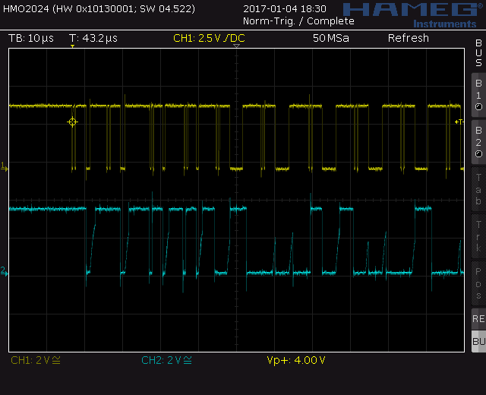The height and width of the screenshot is (395, 486).
Task: Click the CH1: 2.5 V DC trigger readout
Action: coord(210,38)
